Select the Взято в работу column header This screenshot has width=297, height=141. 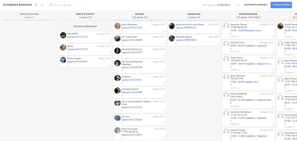(86, 14)
